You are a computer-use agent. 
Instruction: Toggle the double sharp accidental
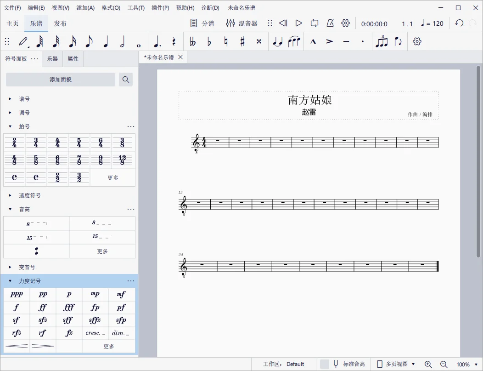(259, 41)
